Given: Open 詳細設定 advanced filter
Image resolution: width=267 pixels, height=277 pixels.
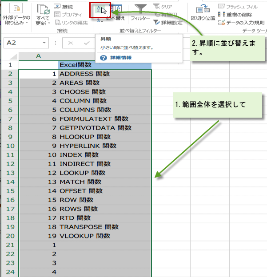Looking at the screenshot, I should (167, 23).
